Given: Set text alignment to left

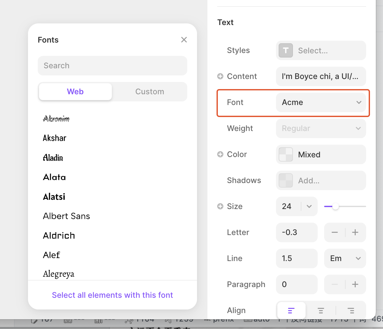Looking at the screenshot, I should pyautogui.click(x=291, y=311).
